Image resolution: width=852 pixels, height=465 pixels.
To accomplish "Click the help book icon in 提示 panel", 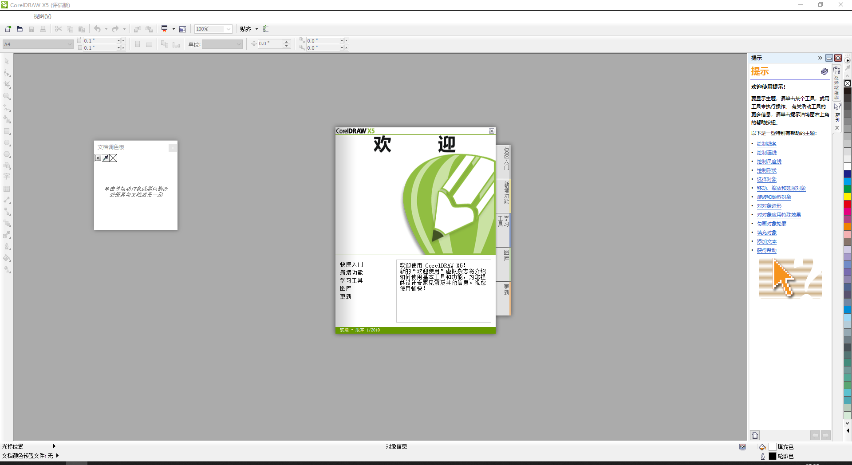I will click(x=824, y=71).
